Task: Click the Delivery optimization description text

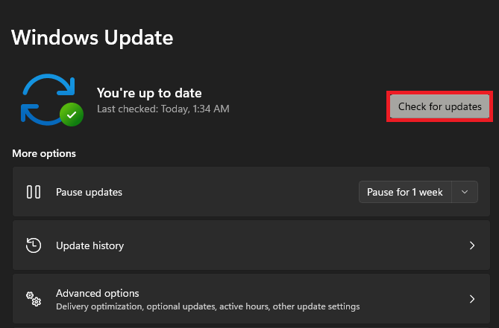Action: tap(207, 306)
